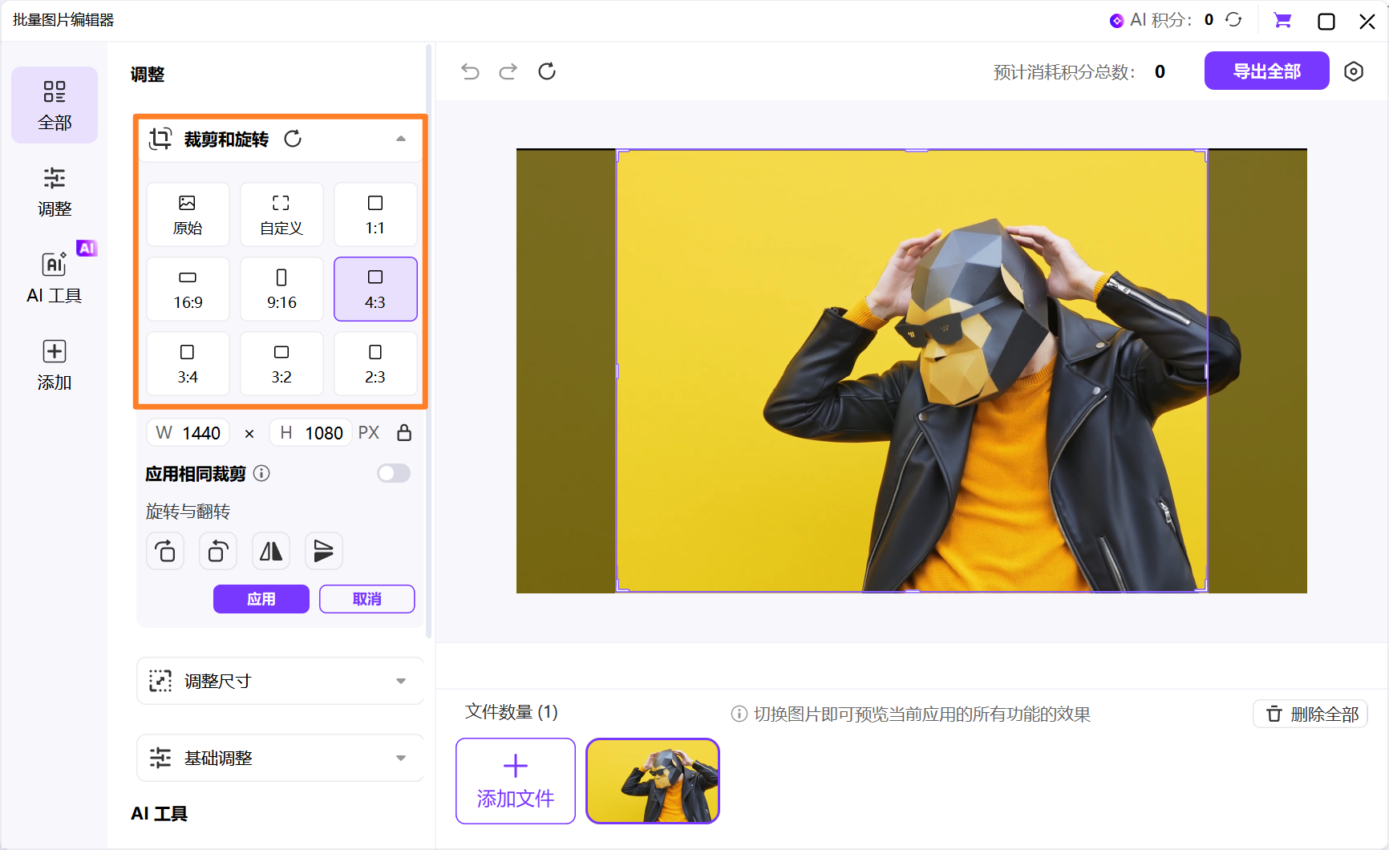The image size is (1389, 850).
Task: Select the yellow mask photo thumbnail
Action: (x=653, y=781)
